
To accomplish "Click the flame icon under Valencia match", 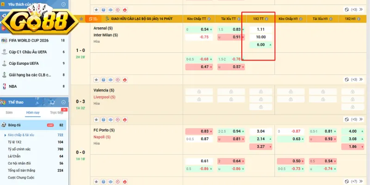I will coord(125,119).
